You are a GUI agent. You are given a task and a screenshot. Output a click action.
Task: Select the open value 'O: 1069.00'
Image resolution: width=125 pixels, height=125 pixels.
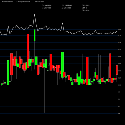click(x=46, y=5)
